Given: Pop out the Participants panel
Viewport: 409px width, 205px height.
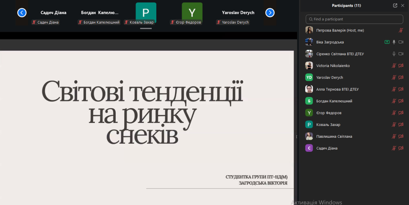Looking at the screenshot, I should coord(395,5).
